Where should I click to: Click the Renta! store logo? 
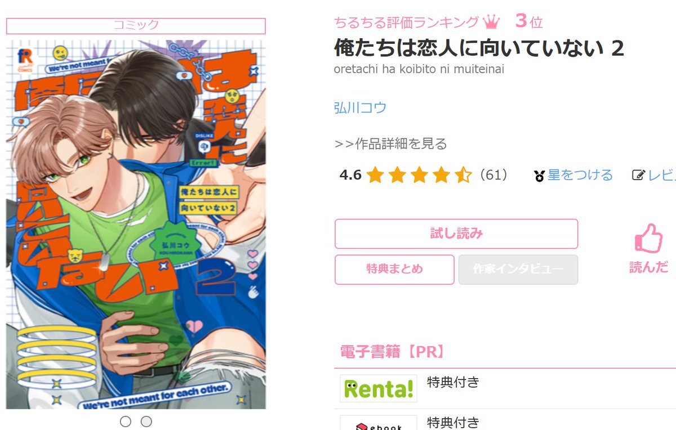(379, 388)
